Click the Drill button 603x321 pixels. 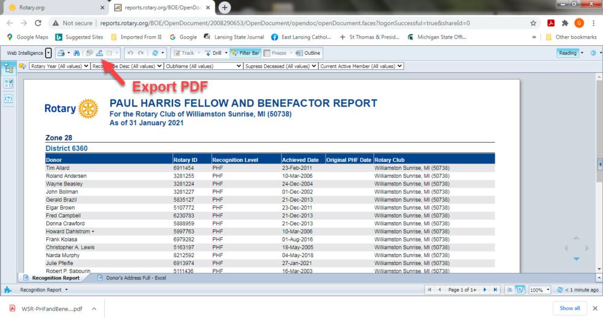pos(213,53)
